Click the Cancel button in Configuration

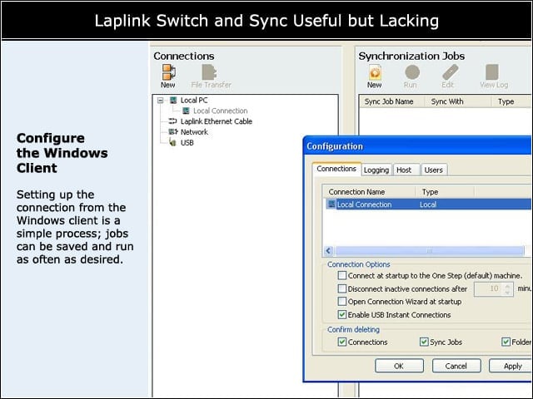point(456,366)
